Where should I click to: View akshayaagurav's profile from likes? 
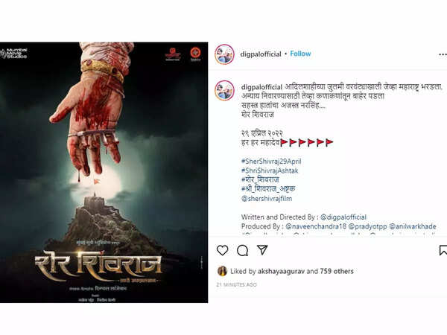click(x=281, y=271)
